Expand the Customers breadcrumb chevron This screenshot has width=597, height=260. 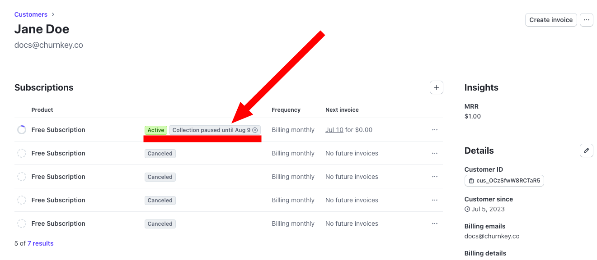tap(53, 14)
